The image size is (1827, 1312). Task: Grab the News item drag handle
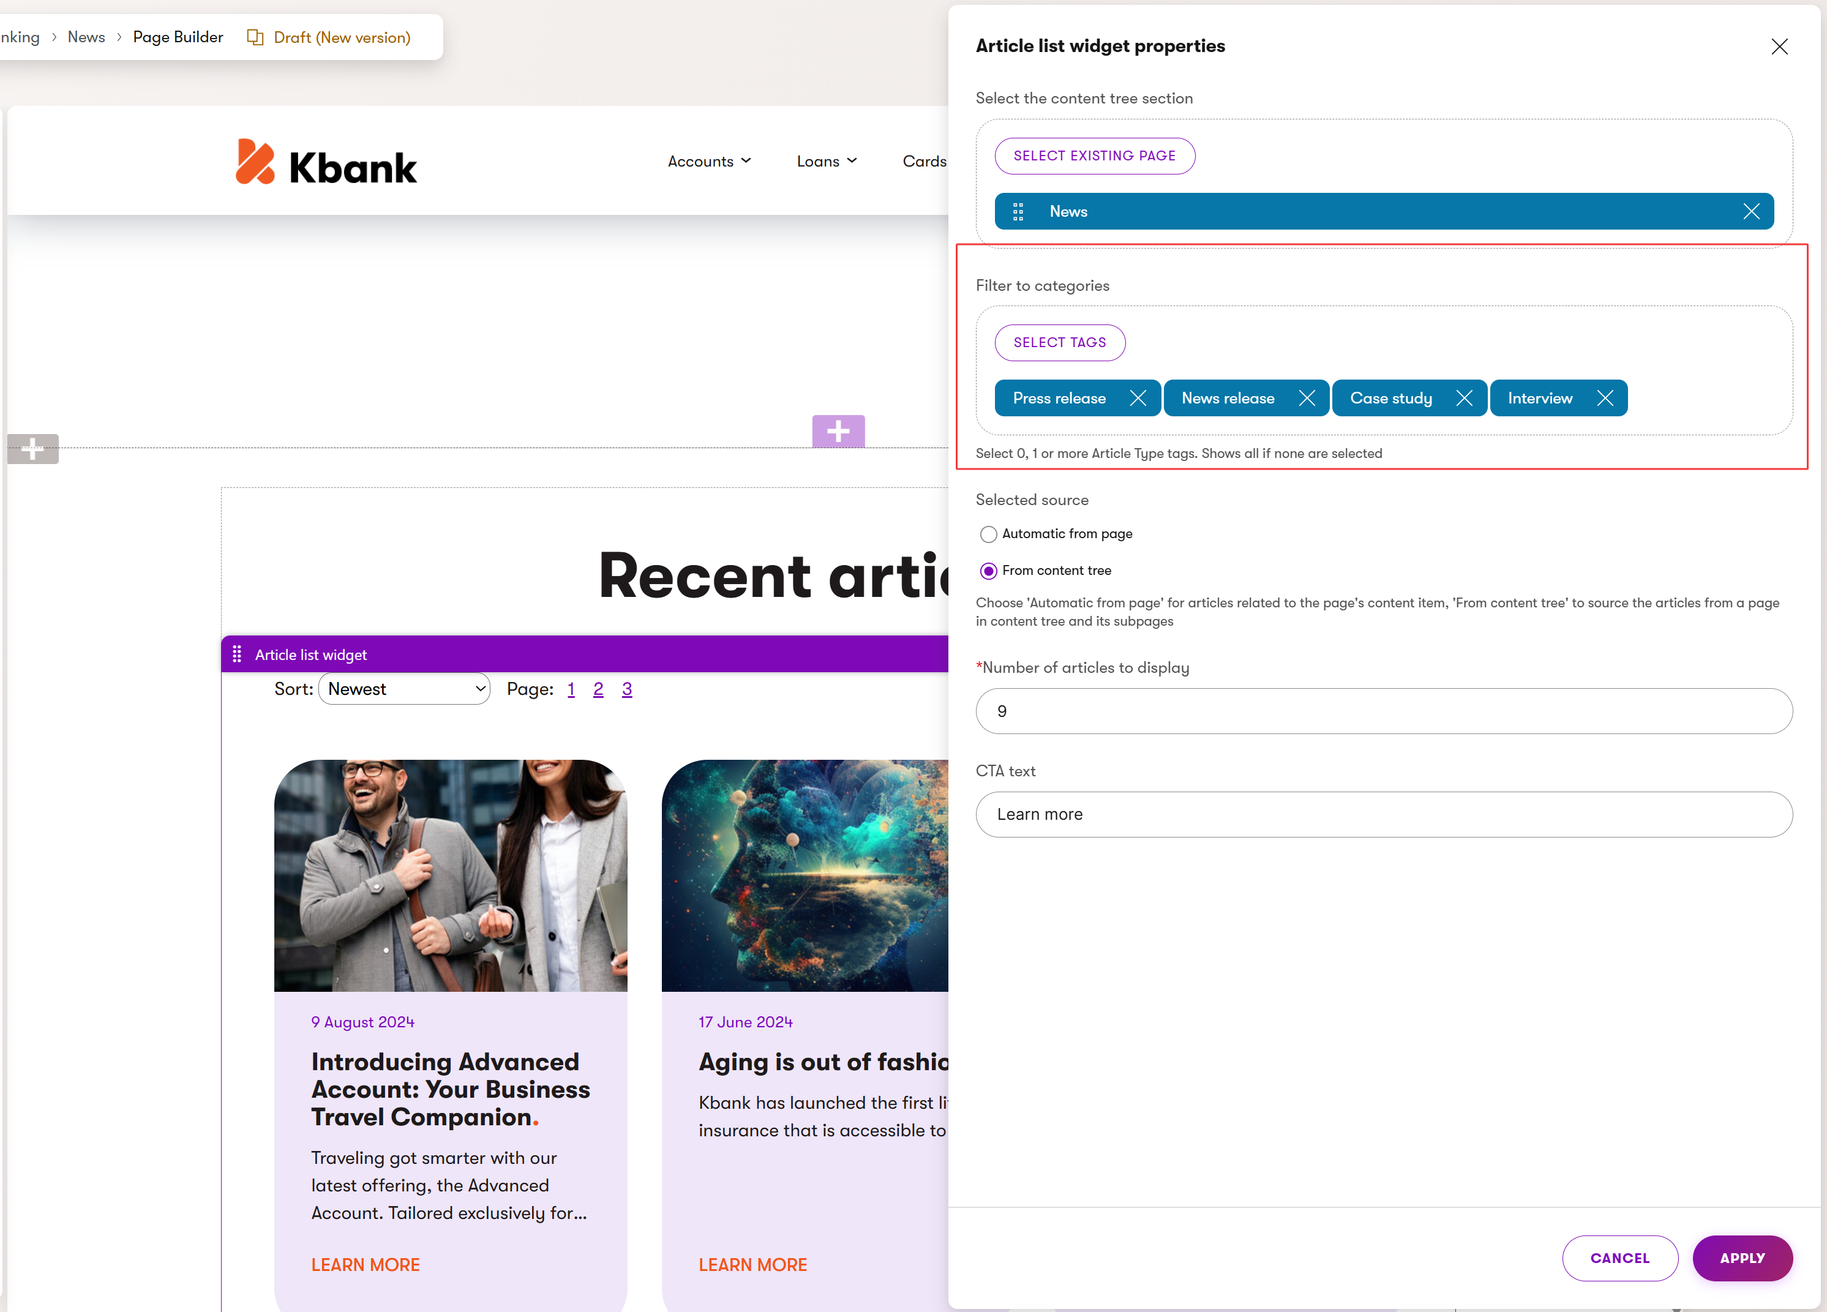click(x=1018, y=211)
